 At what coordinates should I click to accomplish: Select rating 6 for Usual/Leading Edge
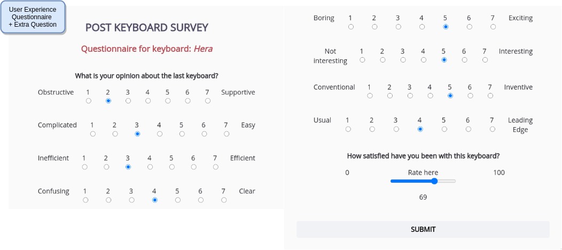point(469,129)
